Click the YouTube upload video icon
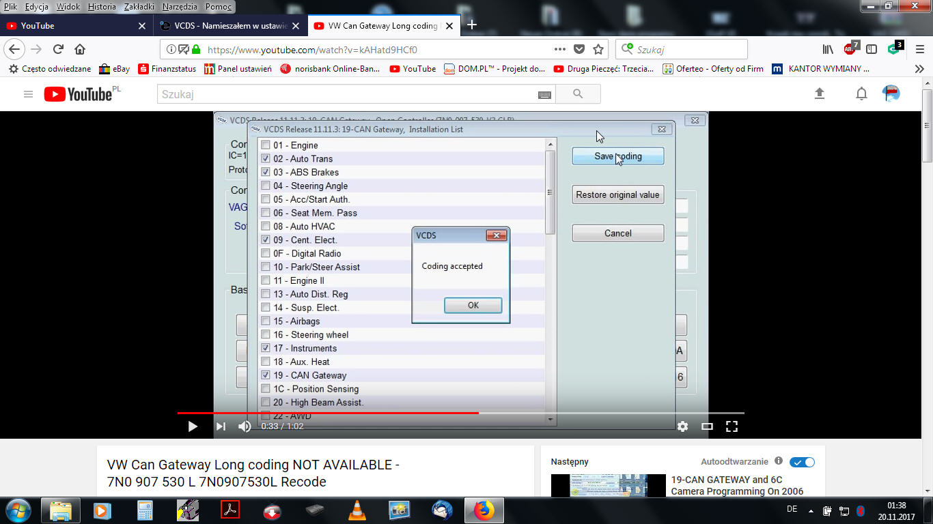 tap(820, 94)
